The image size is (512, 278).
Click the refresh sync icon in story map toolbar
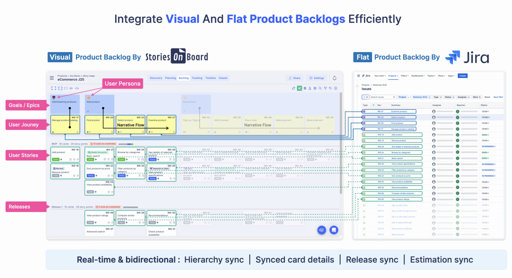(x=294, y=88)
